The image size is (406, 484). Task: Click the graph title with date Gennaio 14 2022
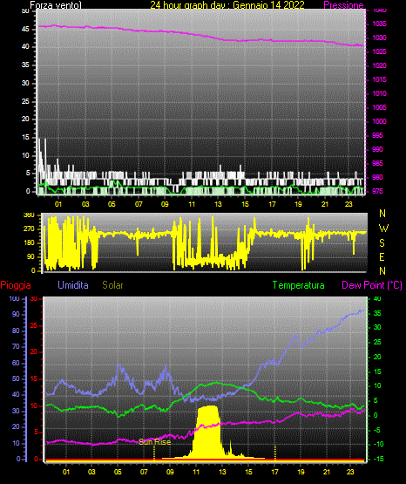[227, 5]
